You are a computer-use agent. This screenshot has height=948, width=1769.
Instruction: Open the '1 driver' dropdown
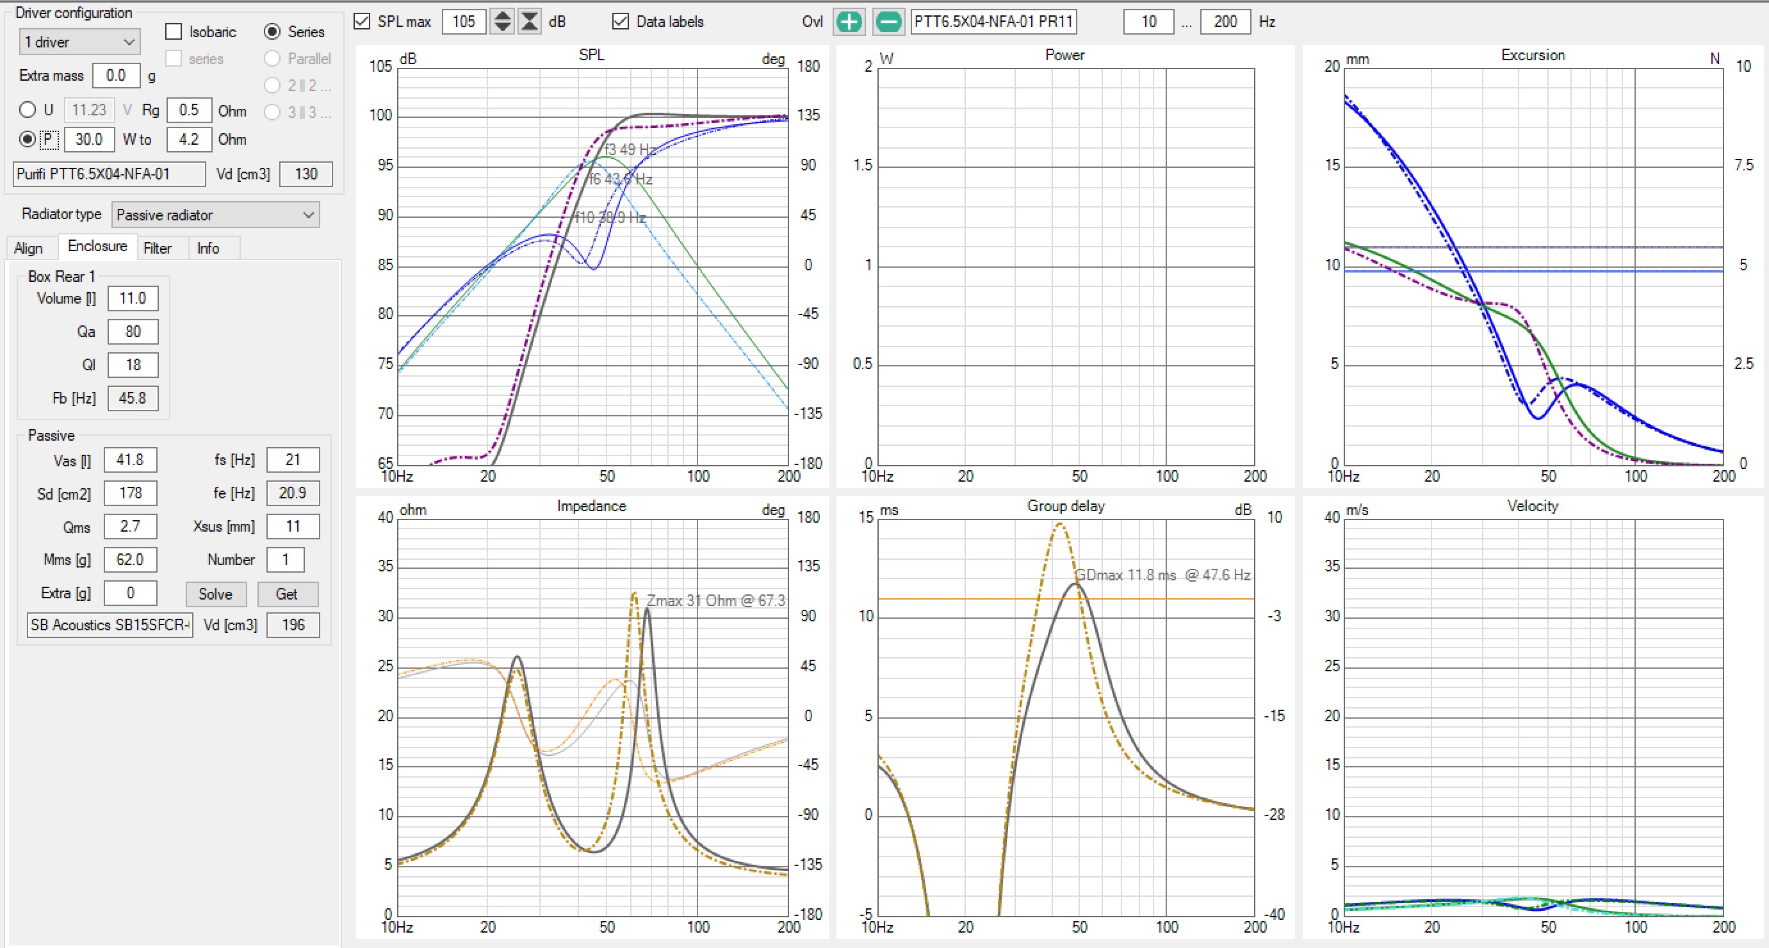click(x=79, y=42)
